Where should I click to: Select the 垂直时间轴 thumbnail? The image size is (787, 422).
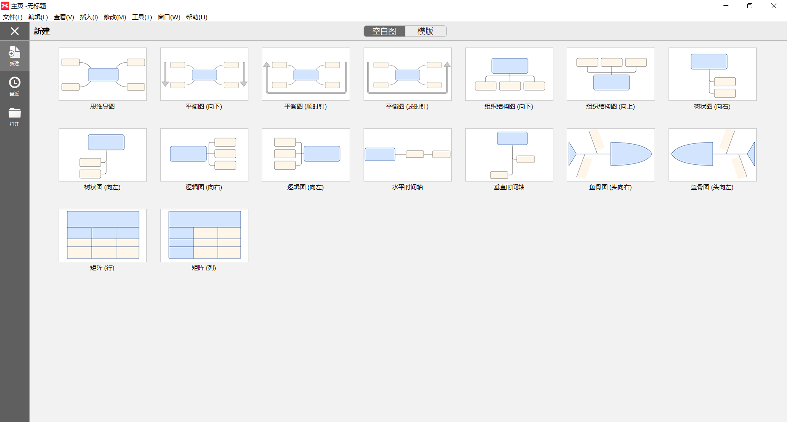pos(509,155)
